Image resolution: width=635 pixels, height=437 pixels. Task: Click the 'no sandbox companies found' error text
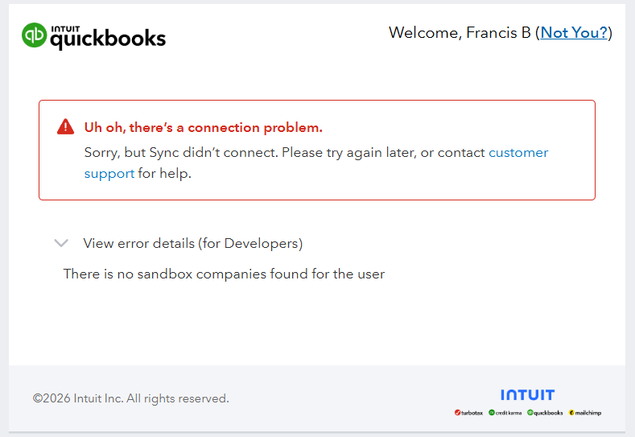tap(224, 274)
